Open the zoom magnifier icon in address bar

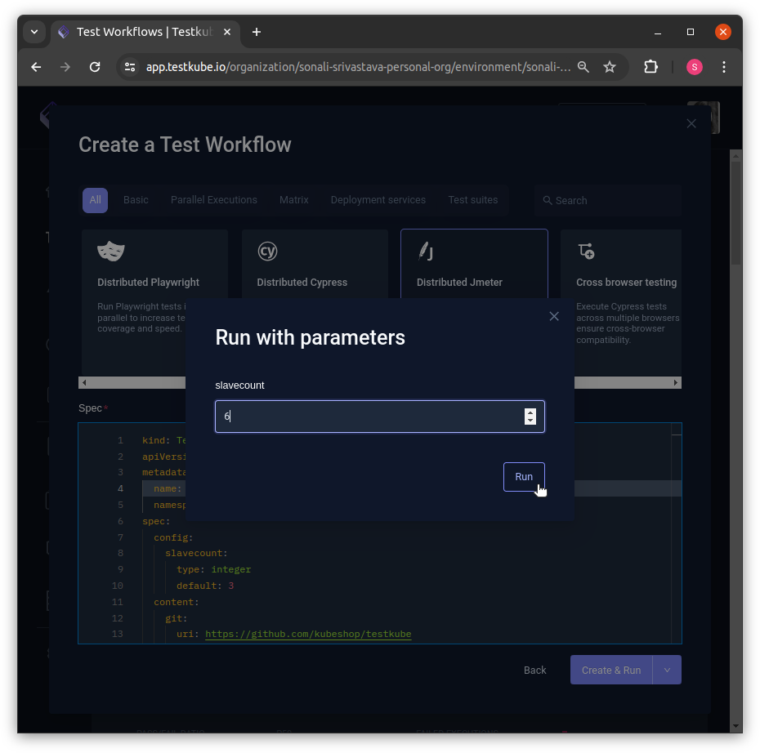click(x=583, y=67)
